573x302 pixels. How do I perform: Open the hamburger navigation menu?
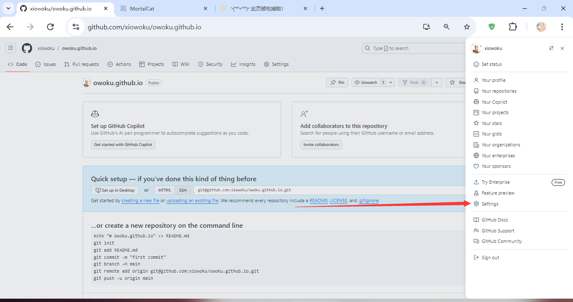(11, 48)
